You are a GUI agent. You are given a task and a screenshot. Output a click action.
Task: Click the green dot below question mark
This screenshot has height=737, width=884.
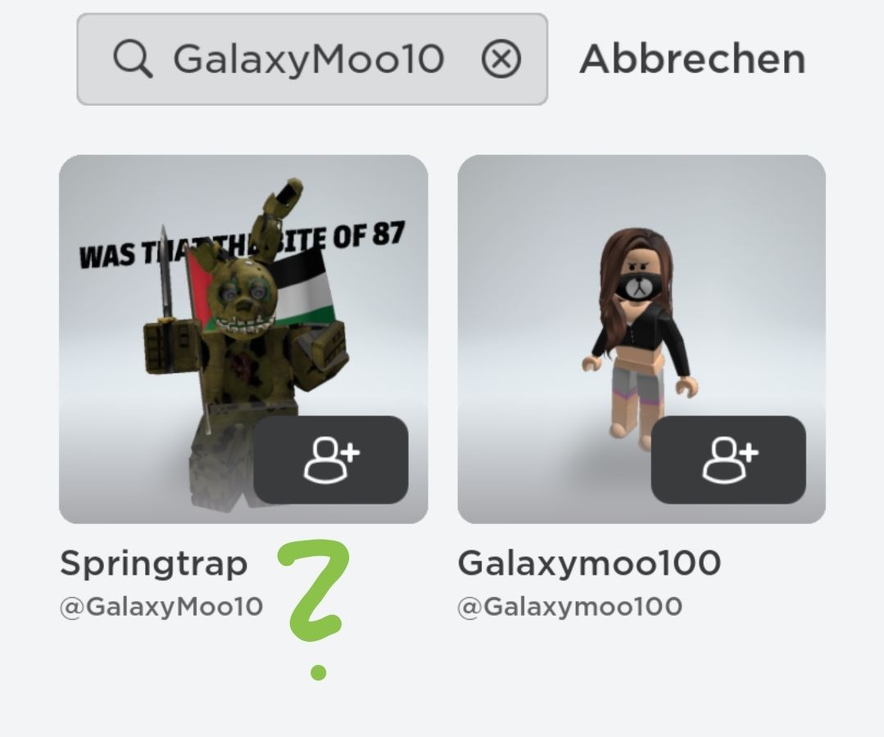pos(318,672)
